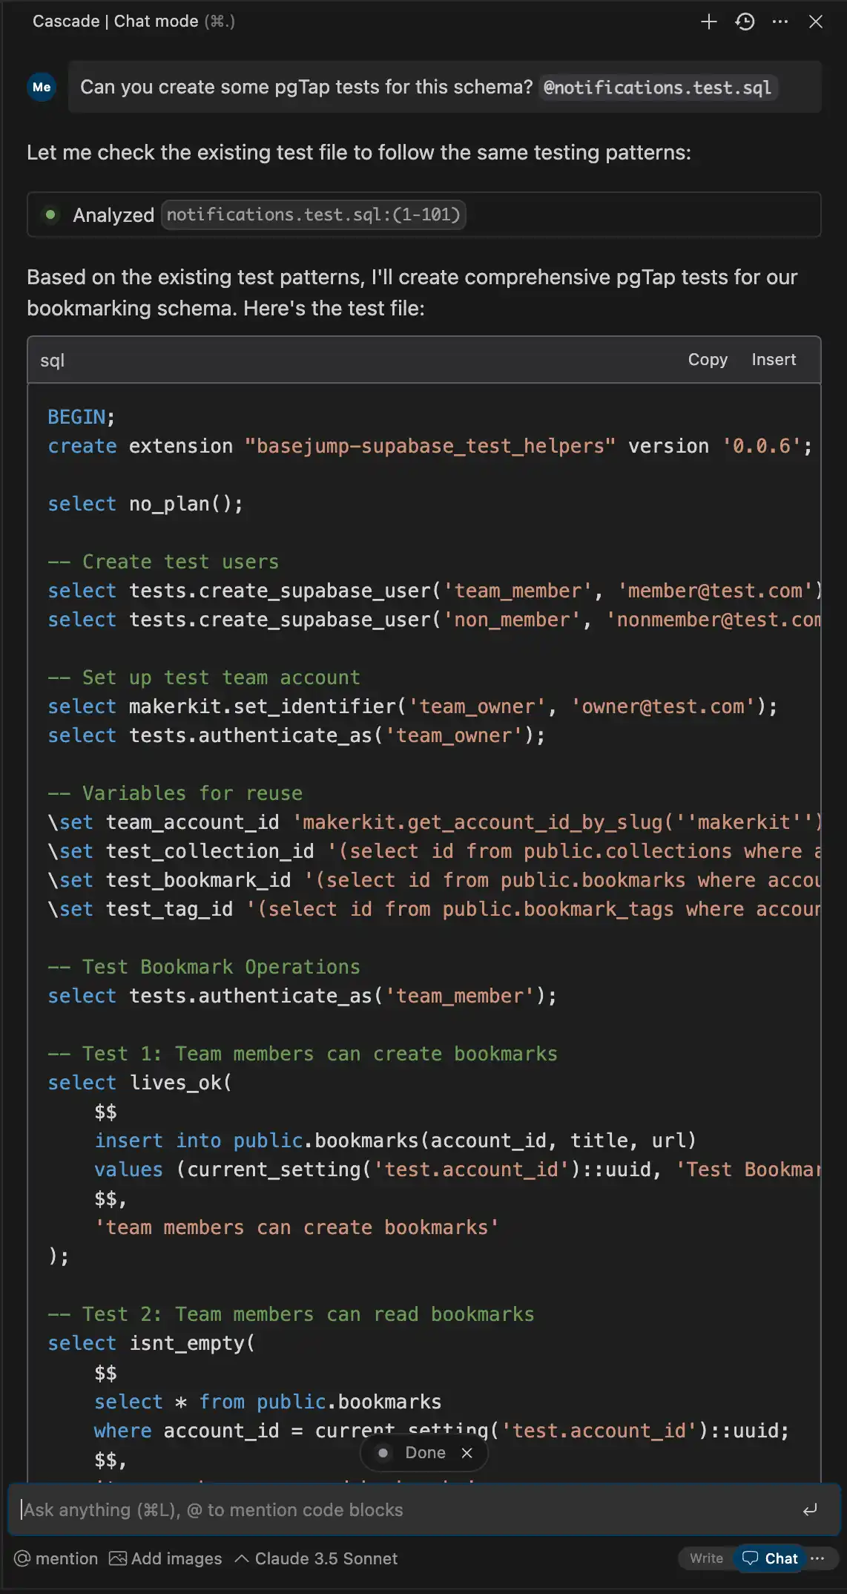Click the @ mention button
847x1594 pixels.
tap(56, 1558)
